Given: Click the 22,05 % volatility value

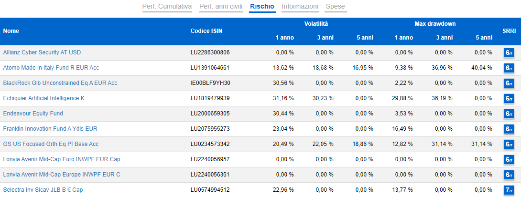Looking at the screenshot, I should click(323, 144).
